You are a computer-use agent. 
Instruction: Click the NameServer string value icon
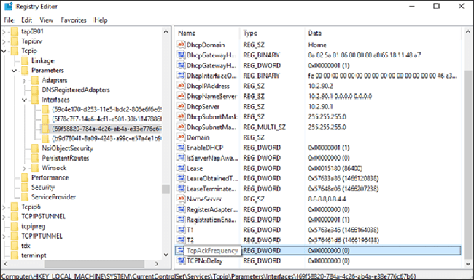181,199
